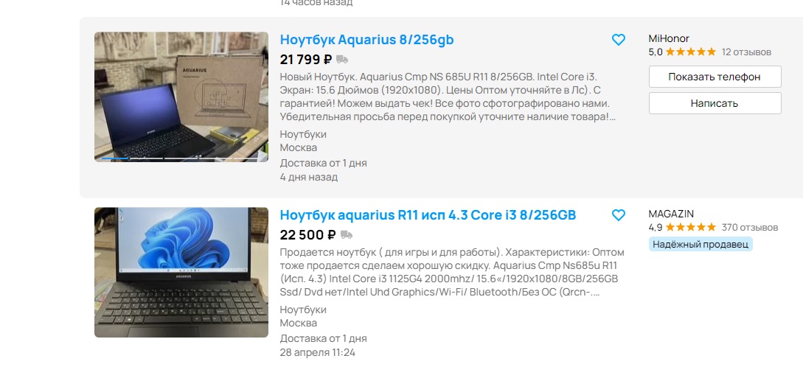Click MiHonor seller rating stars
This screenshot has width=803, height=367.
pyautogui.click(x=690, y=52)
